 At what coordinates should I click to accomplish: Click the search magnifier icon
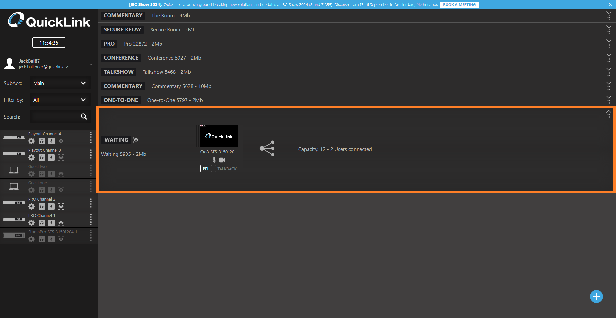tap(84, 117)
